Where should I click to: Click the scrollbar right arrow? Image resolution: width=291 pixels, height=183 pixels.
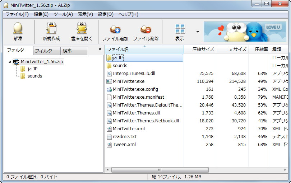[285, 170]
